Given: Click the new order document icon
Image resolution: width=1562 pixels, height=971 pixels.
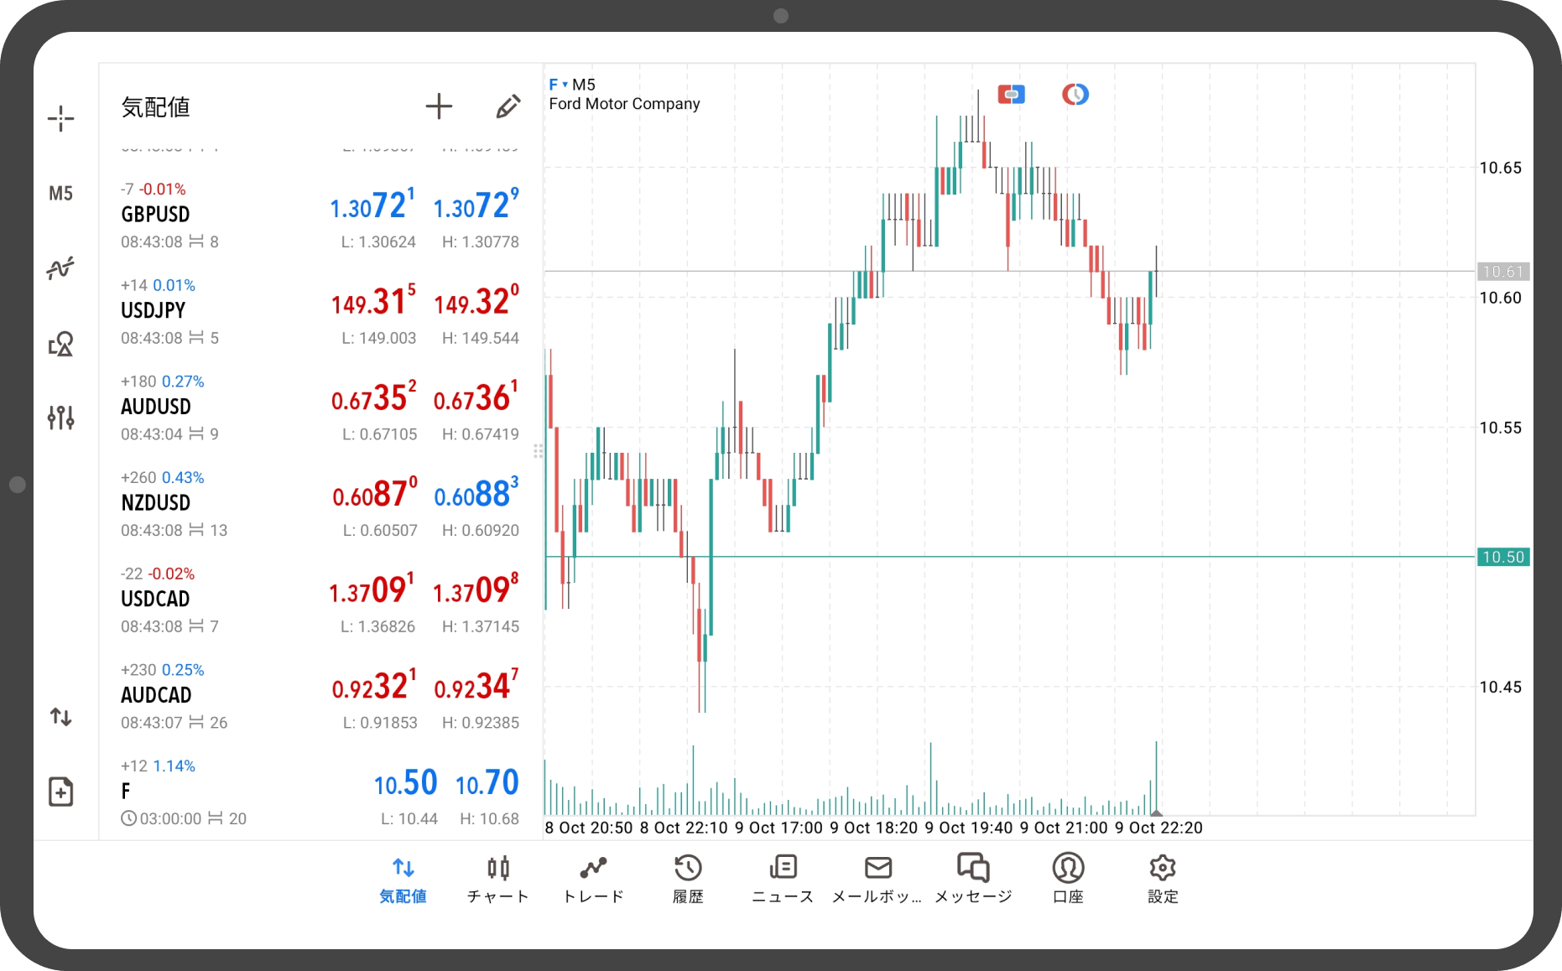Looking at the screenshot, I should point(60,792).
